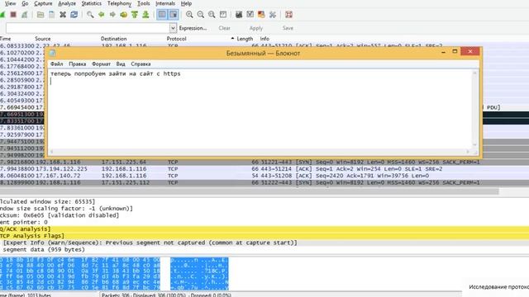This screenshot has width=529, height=297.
Task: Open Go to packet number tool
Action: (123, 15)
